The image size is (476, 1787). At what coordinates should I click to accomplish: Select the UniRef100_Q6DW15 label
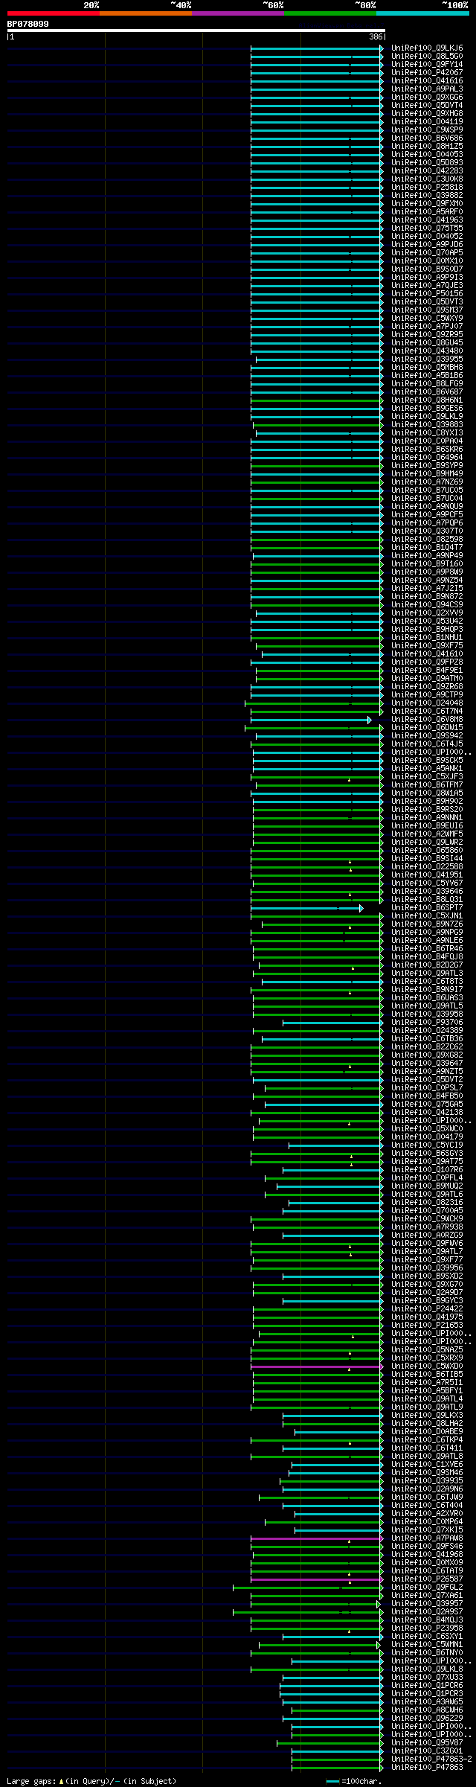(427, 727)
